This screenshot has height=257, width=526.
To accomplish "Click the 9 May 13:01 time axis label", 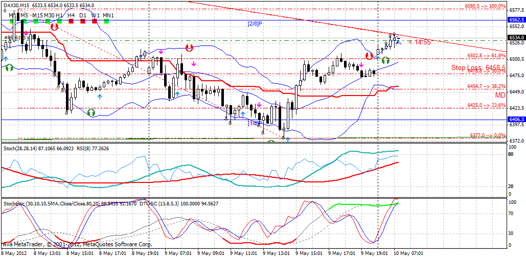I will click(x=276, y=253).
